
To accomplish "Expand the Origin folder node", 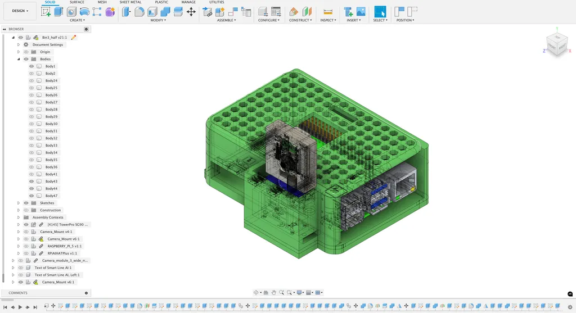I will (x=19, y=52).
